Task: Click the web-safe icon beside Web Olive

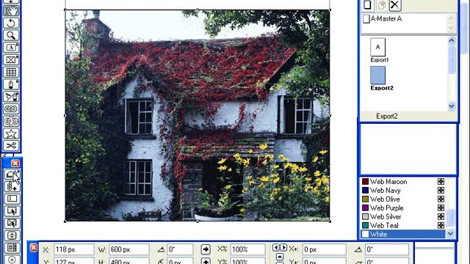Action: tap(441, 199)
